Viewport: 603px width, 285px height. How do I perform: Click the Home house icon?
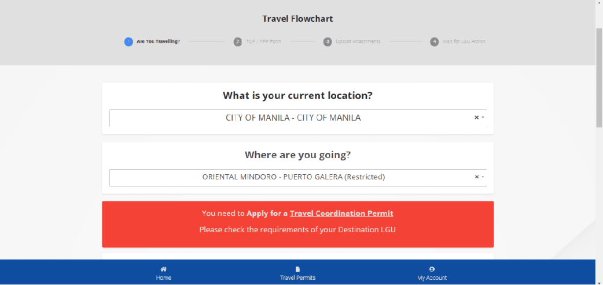coord(164,269)
